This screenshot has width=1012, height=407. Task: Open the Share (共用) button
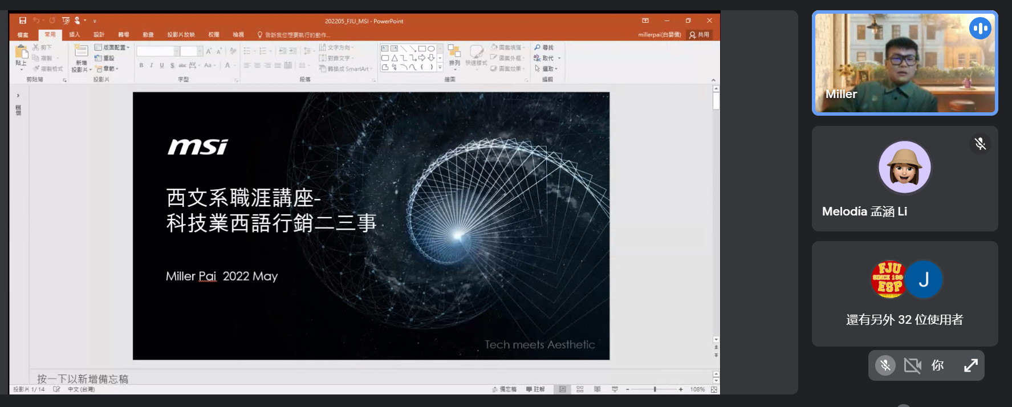[x=700, y=35]
